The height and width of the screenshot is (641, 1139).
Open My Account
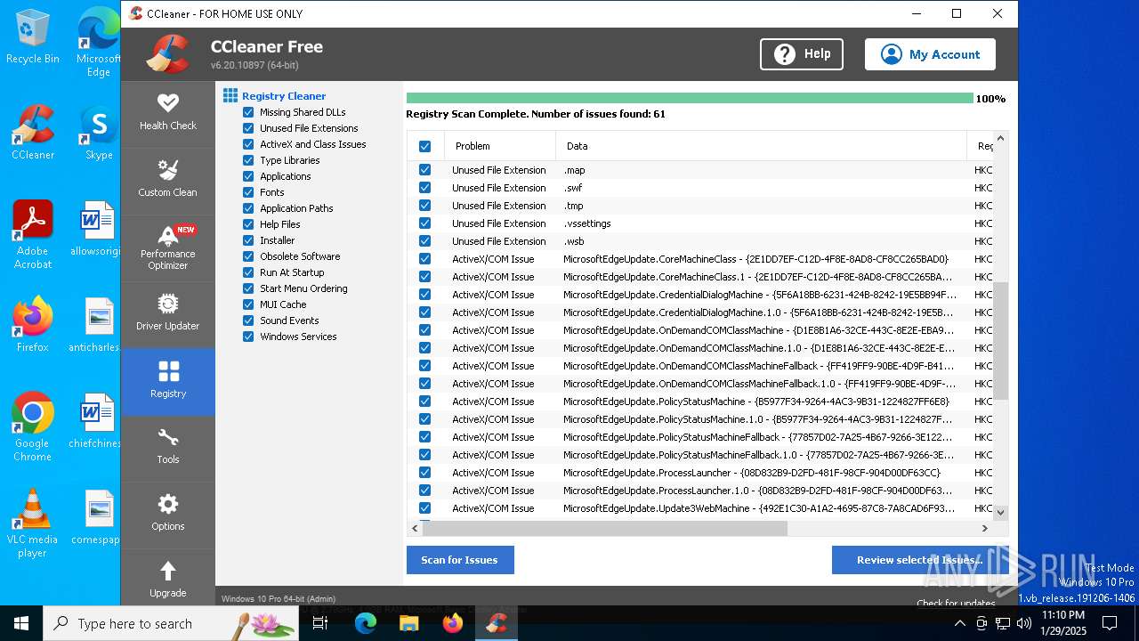(x=930, y=54)
